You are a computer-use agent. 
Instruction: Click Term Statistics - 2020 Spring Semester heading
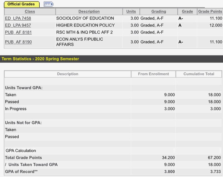(x=40, y=59)
